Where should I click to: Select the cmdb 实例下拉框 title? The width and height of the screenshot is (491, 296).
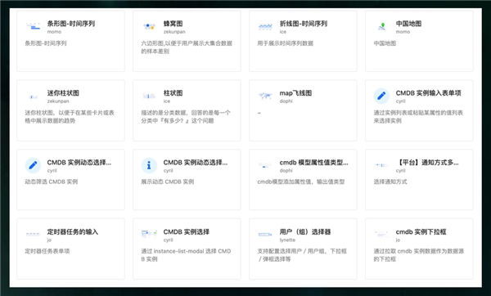(421, 232)
